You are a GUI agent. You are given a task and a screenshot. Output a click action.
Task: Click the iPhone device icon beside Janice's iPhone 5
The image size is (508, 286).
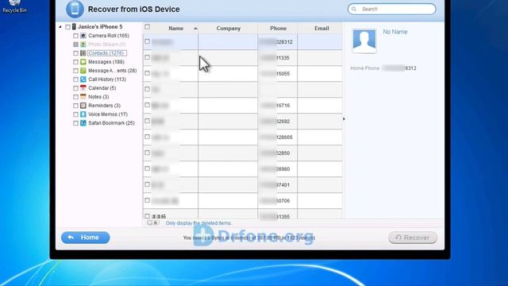pos(74,26)
